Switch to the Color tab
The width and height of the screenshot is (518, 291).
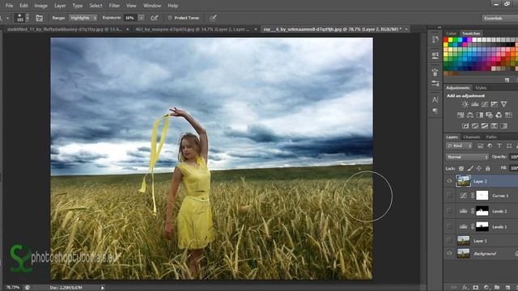point(451,33)
